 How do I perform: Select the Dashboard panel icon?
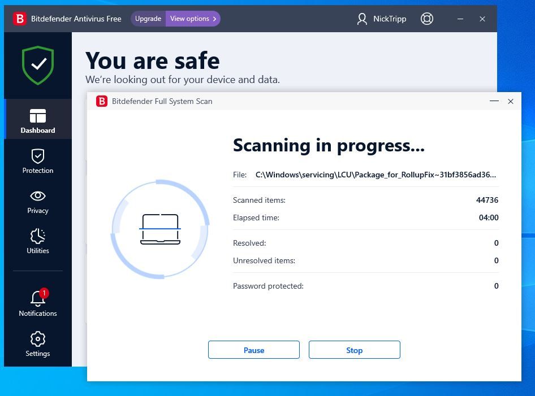[x=38, y=116]
